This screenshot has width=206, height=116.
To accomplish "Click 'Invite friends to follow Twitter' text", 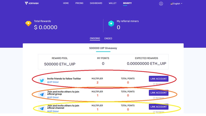I will pyautogui.click(x=64, y=79).
